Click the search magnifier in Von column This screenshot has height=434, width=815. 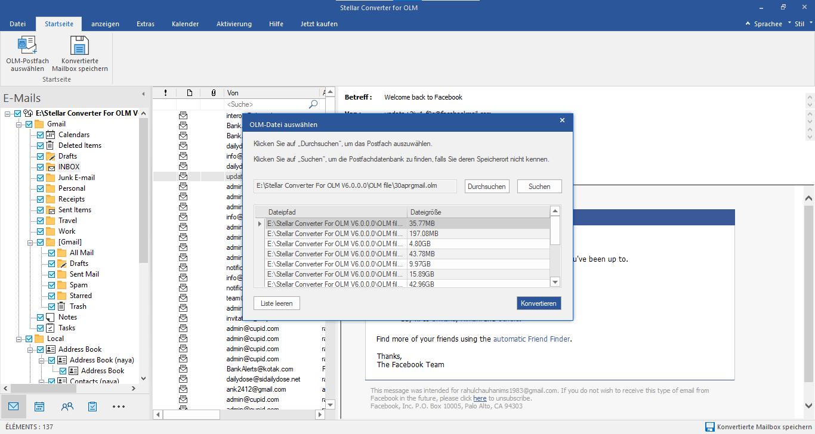tap(313, 104)
